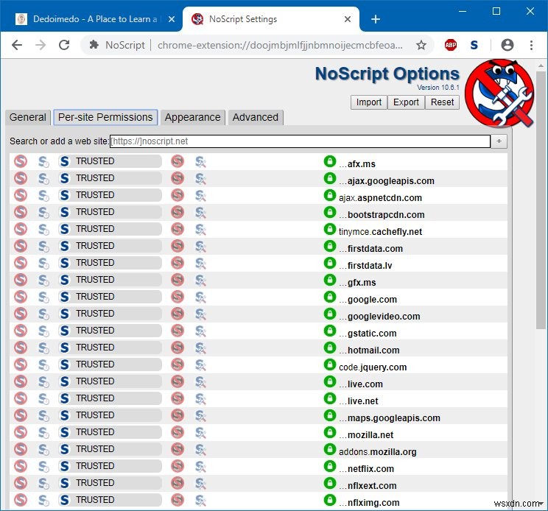Toggle HTTPS-only lock for mozilla.net

click(329, 432)
